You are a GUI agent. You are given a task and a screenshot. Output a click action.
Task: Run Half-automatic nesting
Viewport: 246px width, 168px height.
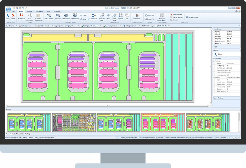pyautogui.click(x=49, y=16)
